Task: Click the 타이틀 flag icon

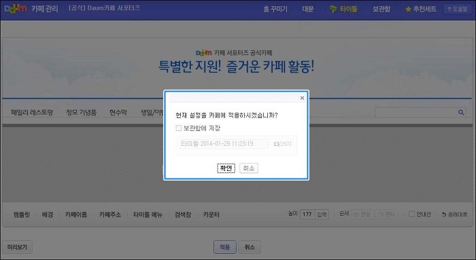Action: tap(333, 10)
